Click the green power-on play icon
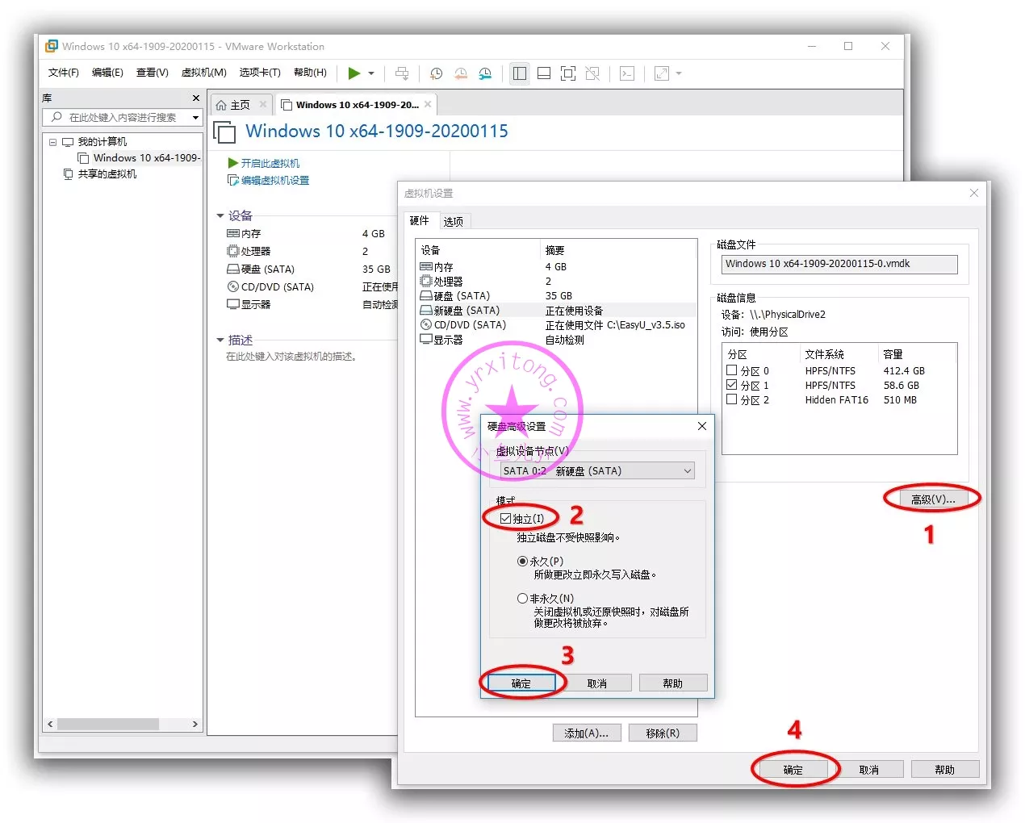Screen dimensions: 1025x823 (354, 73)
